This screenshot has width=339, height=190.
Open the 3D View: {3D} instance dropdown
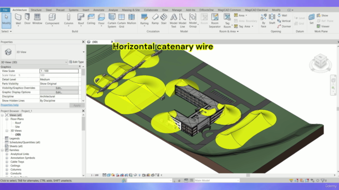coord(34,62)
